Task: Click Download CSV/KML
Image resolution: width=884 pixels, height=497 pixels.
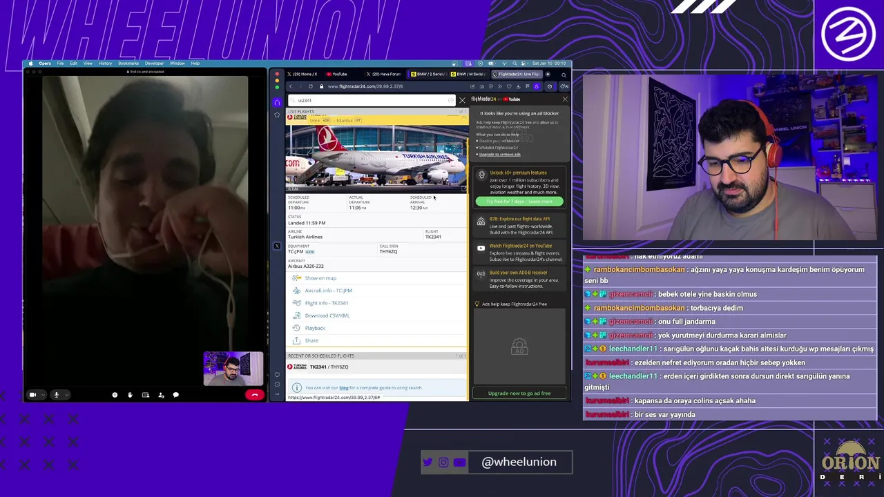Action: click(327, 315)
